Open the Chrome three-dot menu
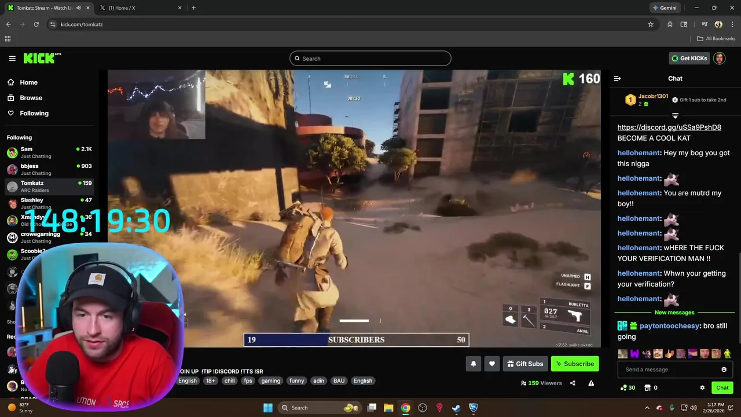 point(732,24)
